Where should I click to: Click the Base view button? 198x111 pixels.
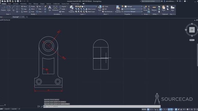173,8
